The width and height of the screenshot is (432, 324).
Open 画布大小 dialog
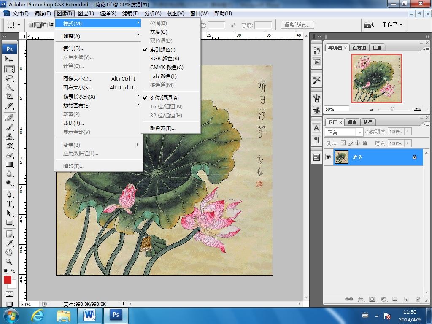(99, 88)
